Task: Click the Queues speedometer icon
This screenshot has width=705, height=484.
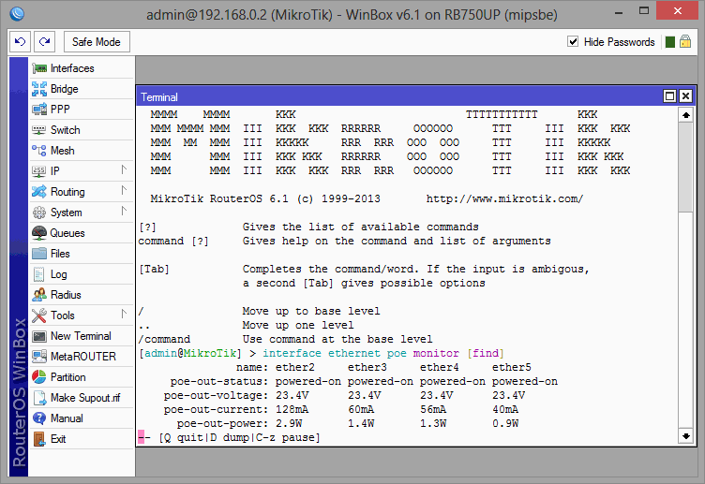Action: 39,233
